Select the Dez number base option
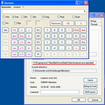 pyautogui.click(x=13, y=17)
